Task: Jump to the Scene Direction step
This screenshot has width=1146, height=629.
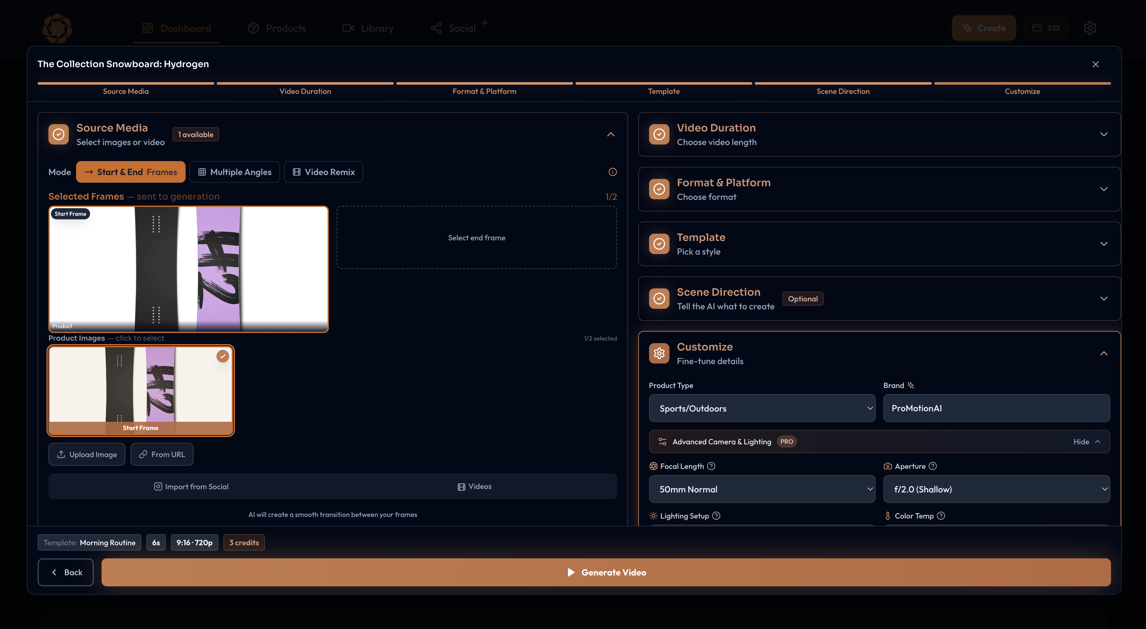Action: [843, 91]
